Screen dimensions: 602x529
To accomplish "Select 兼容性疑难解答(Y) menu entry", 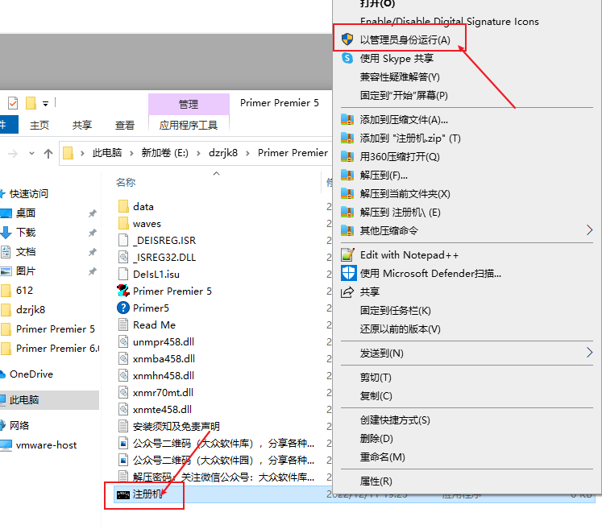I will tap(399, 77).
